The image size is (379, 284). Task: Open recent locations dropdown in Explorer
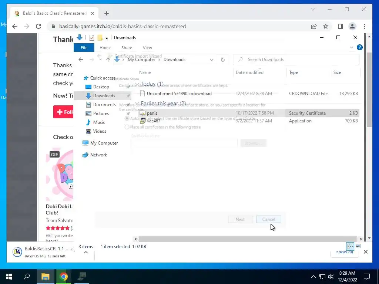click(x=100, y=60)
